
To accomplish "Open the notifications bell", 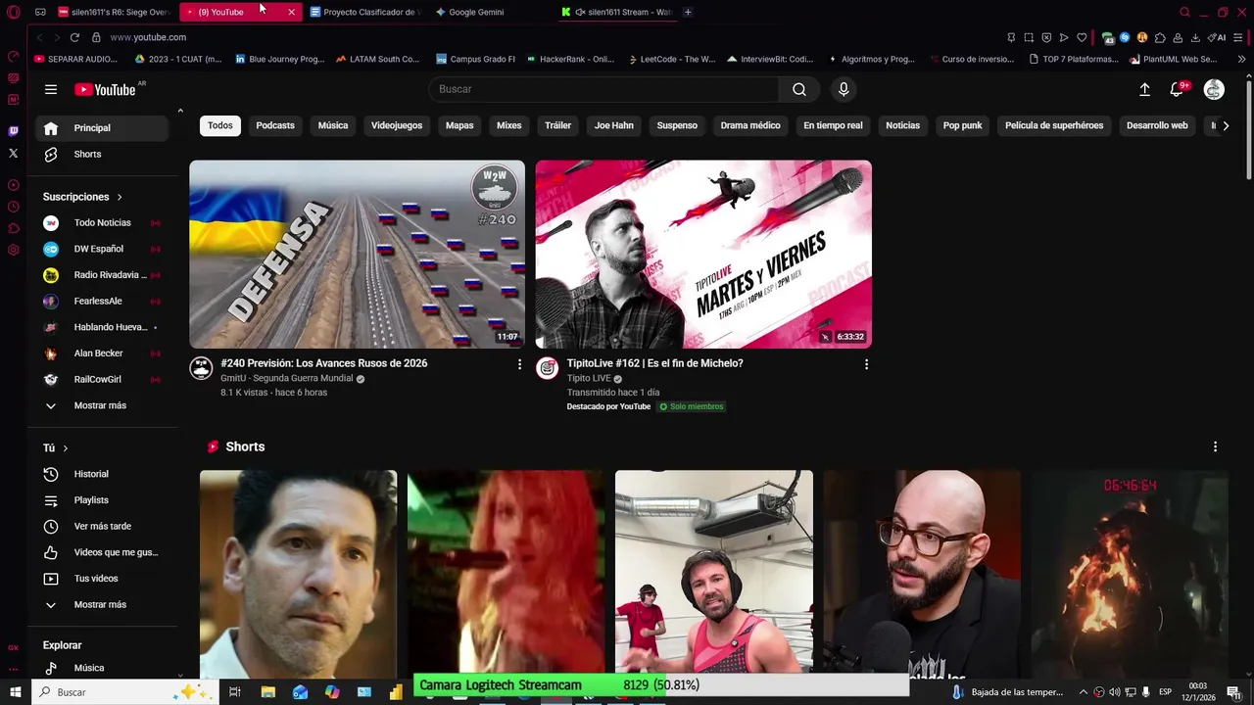I will point(1177,89).
